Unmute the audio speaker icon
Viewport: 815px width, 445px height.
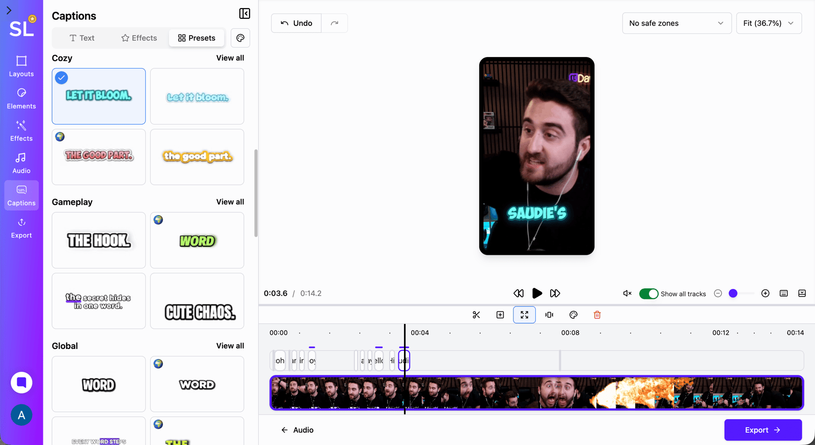tap(627, 293)
